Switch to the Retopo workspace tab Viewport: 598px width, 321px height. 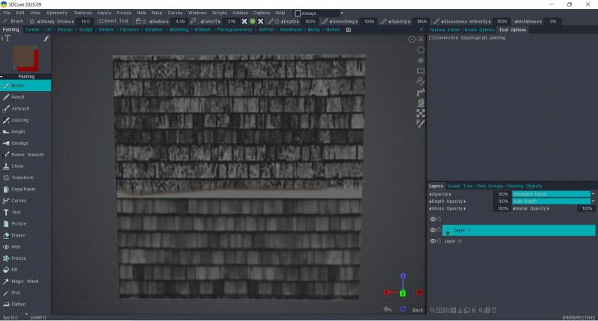coord(65,30)
